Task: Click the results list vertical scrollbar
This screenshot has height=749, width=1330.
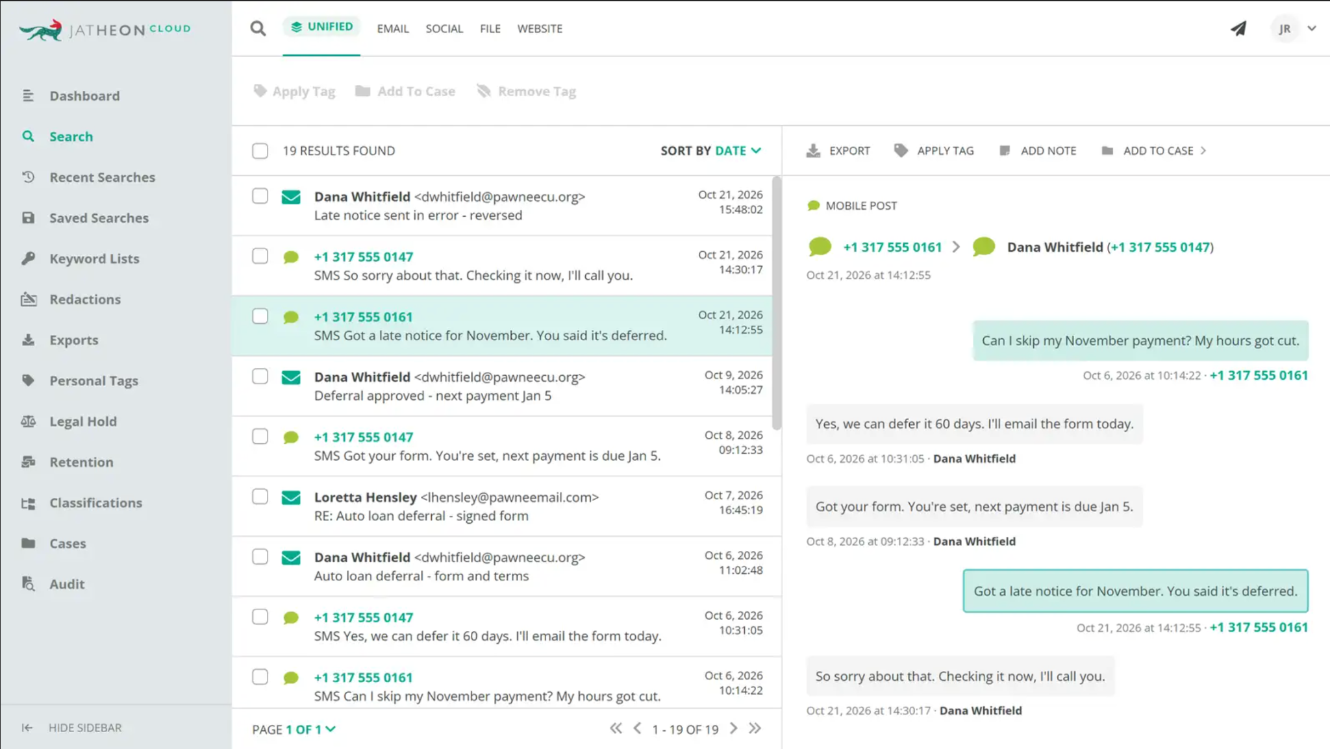Action: click(776, 303)
